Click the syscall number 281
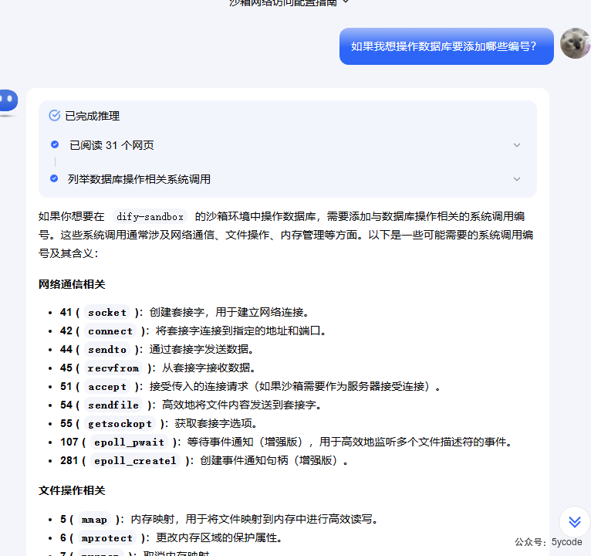The height and width of the screenshot is (556, 591). (x=69, y=460)
